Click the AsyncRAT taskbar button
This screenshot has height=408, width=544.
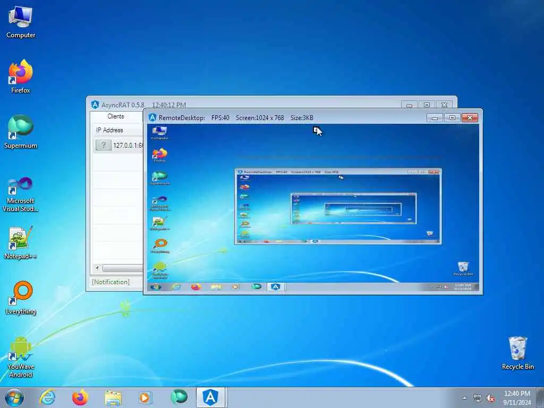(211, 397)
